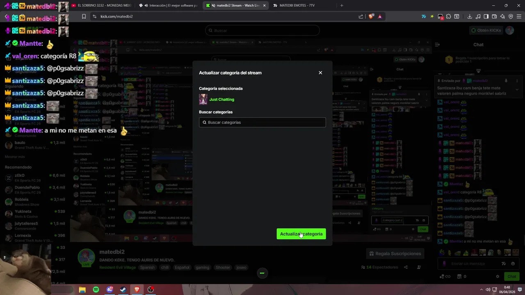Click the browser Downloads icon
The width and height of the screenshot is (525, 295).
[470, 16]
